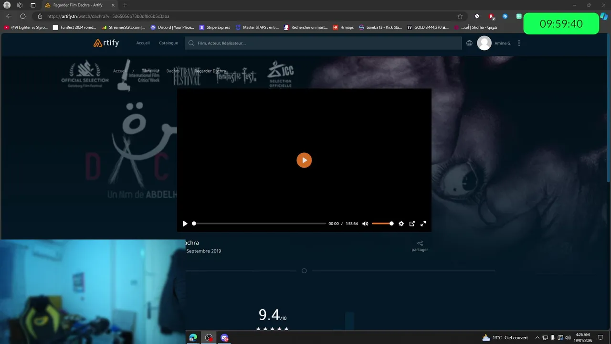Adjust the orange volume slider

382,224
